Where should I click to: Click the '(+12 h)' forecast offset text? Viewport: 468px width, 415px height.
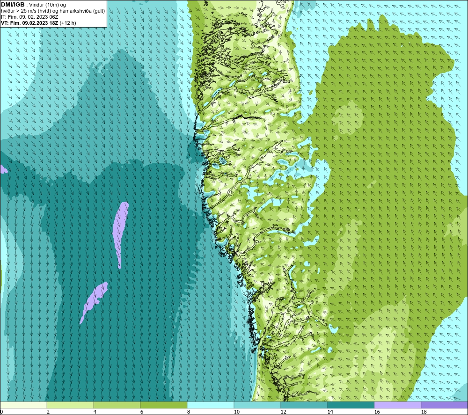click(68, 23)
